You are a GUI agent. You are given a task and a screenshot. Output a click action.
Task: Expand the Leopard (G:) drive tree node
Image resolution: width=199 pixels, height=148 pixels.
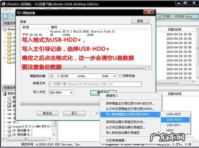[4, 126]
